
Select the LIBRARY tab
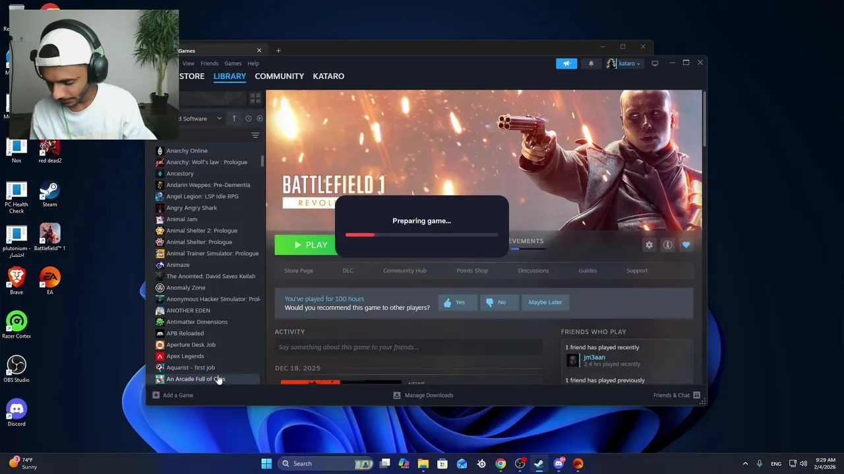tap(229, 76)
